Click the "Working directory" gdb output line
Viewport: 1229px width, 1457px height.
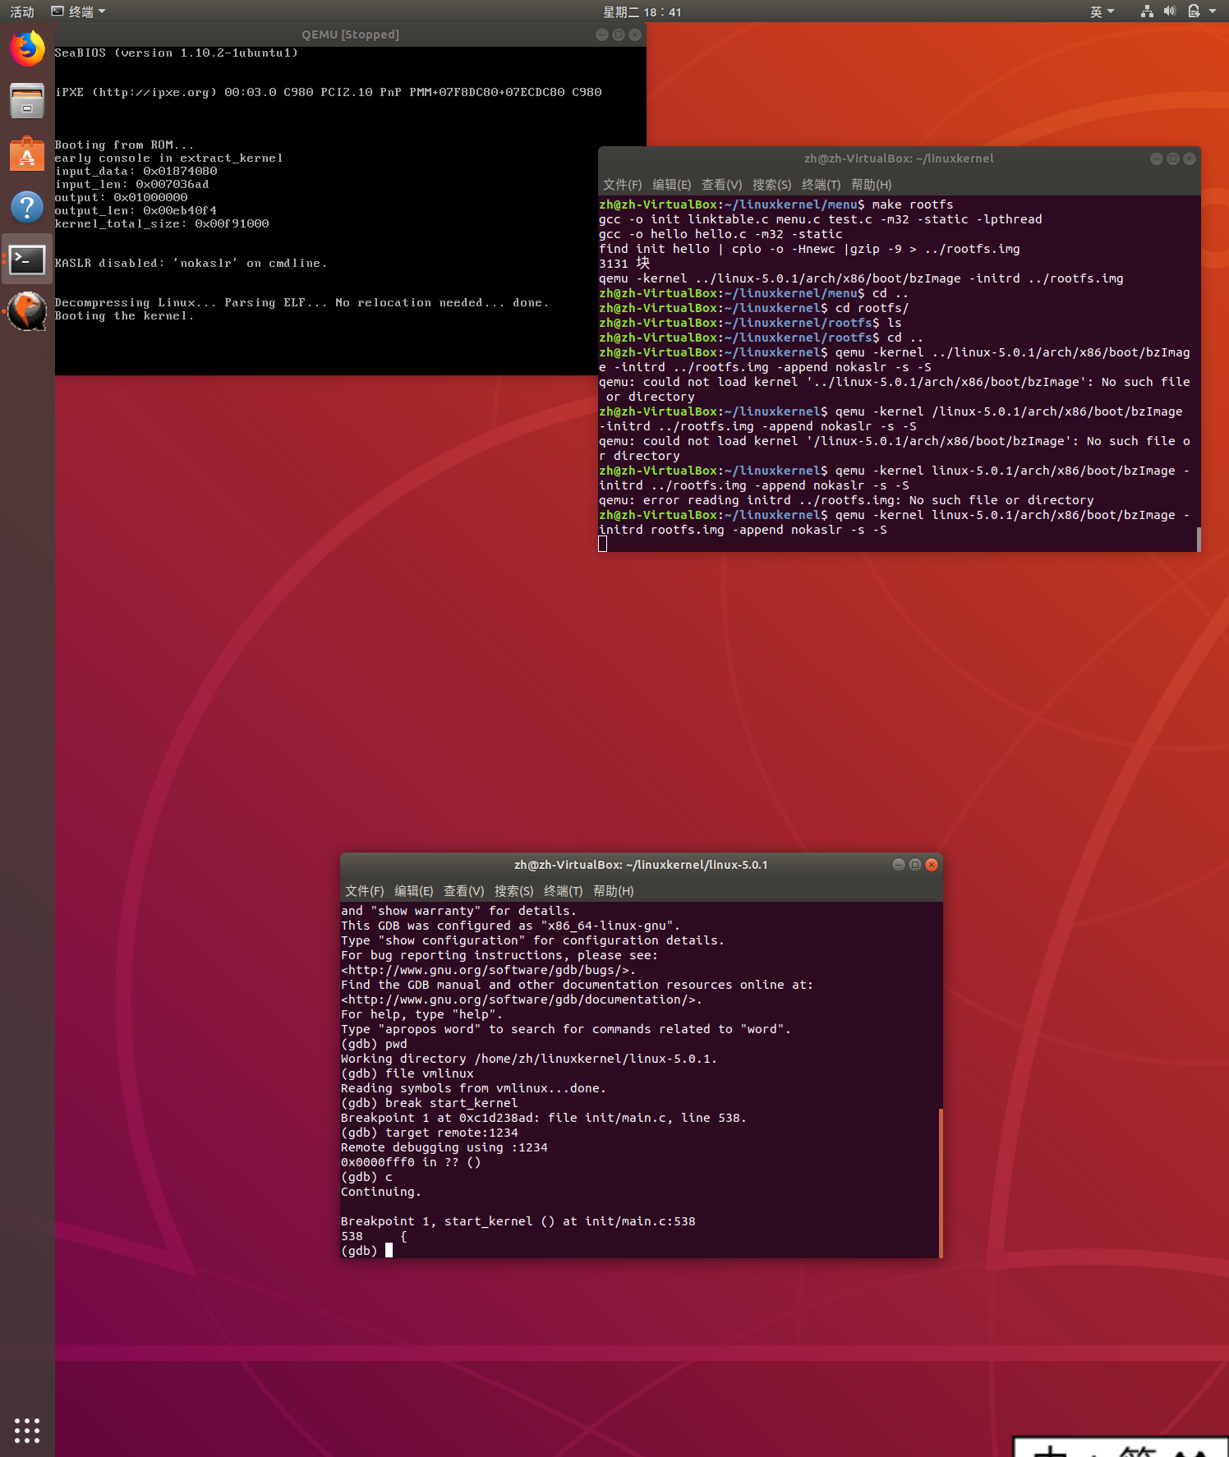(528, 1059)
